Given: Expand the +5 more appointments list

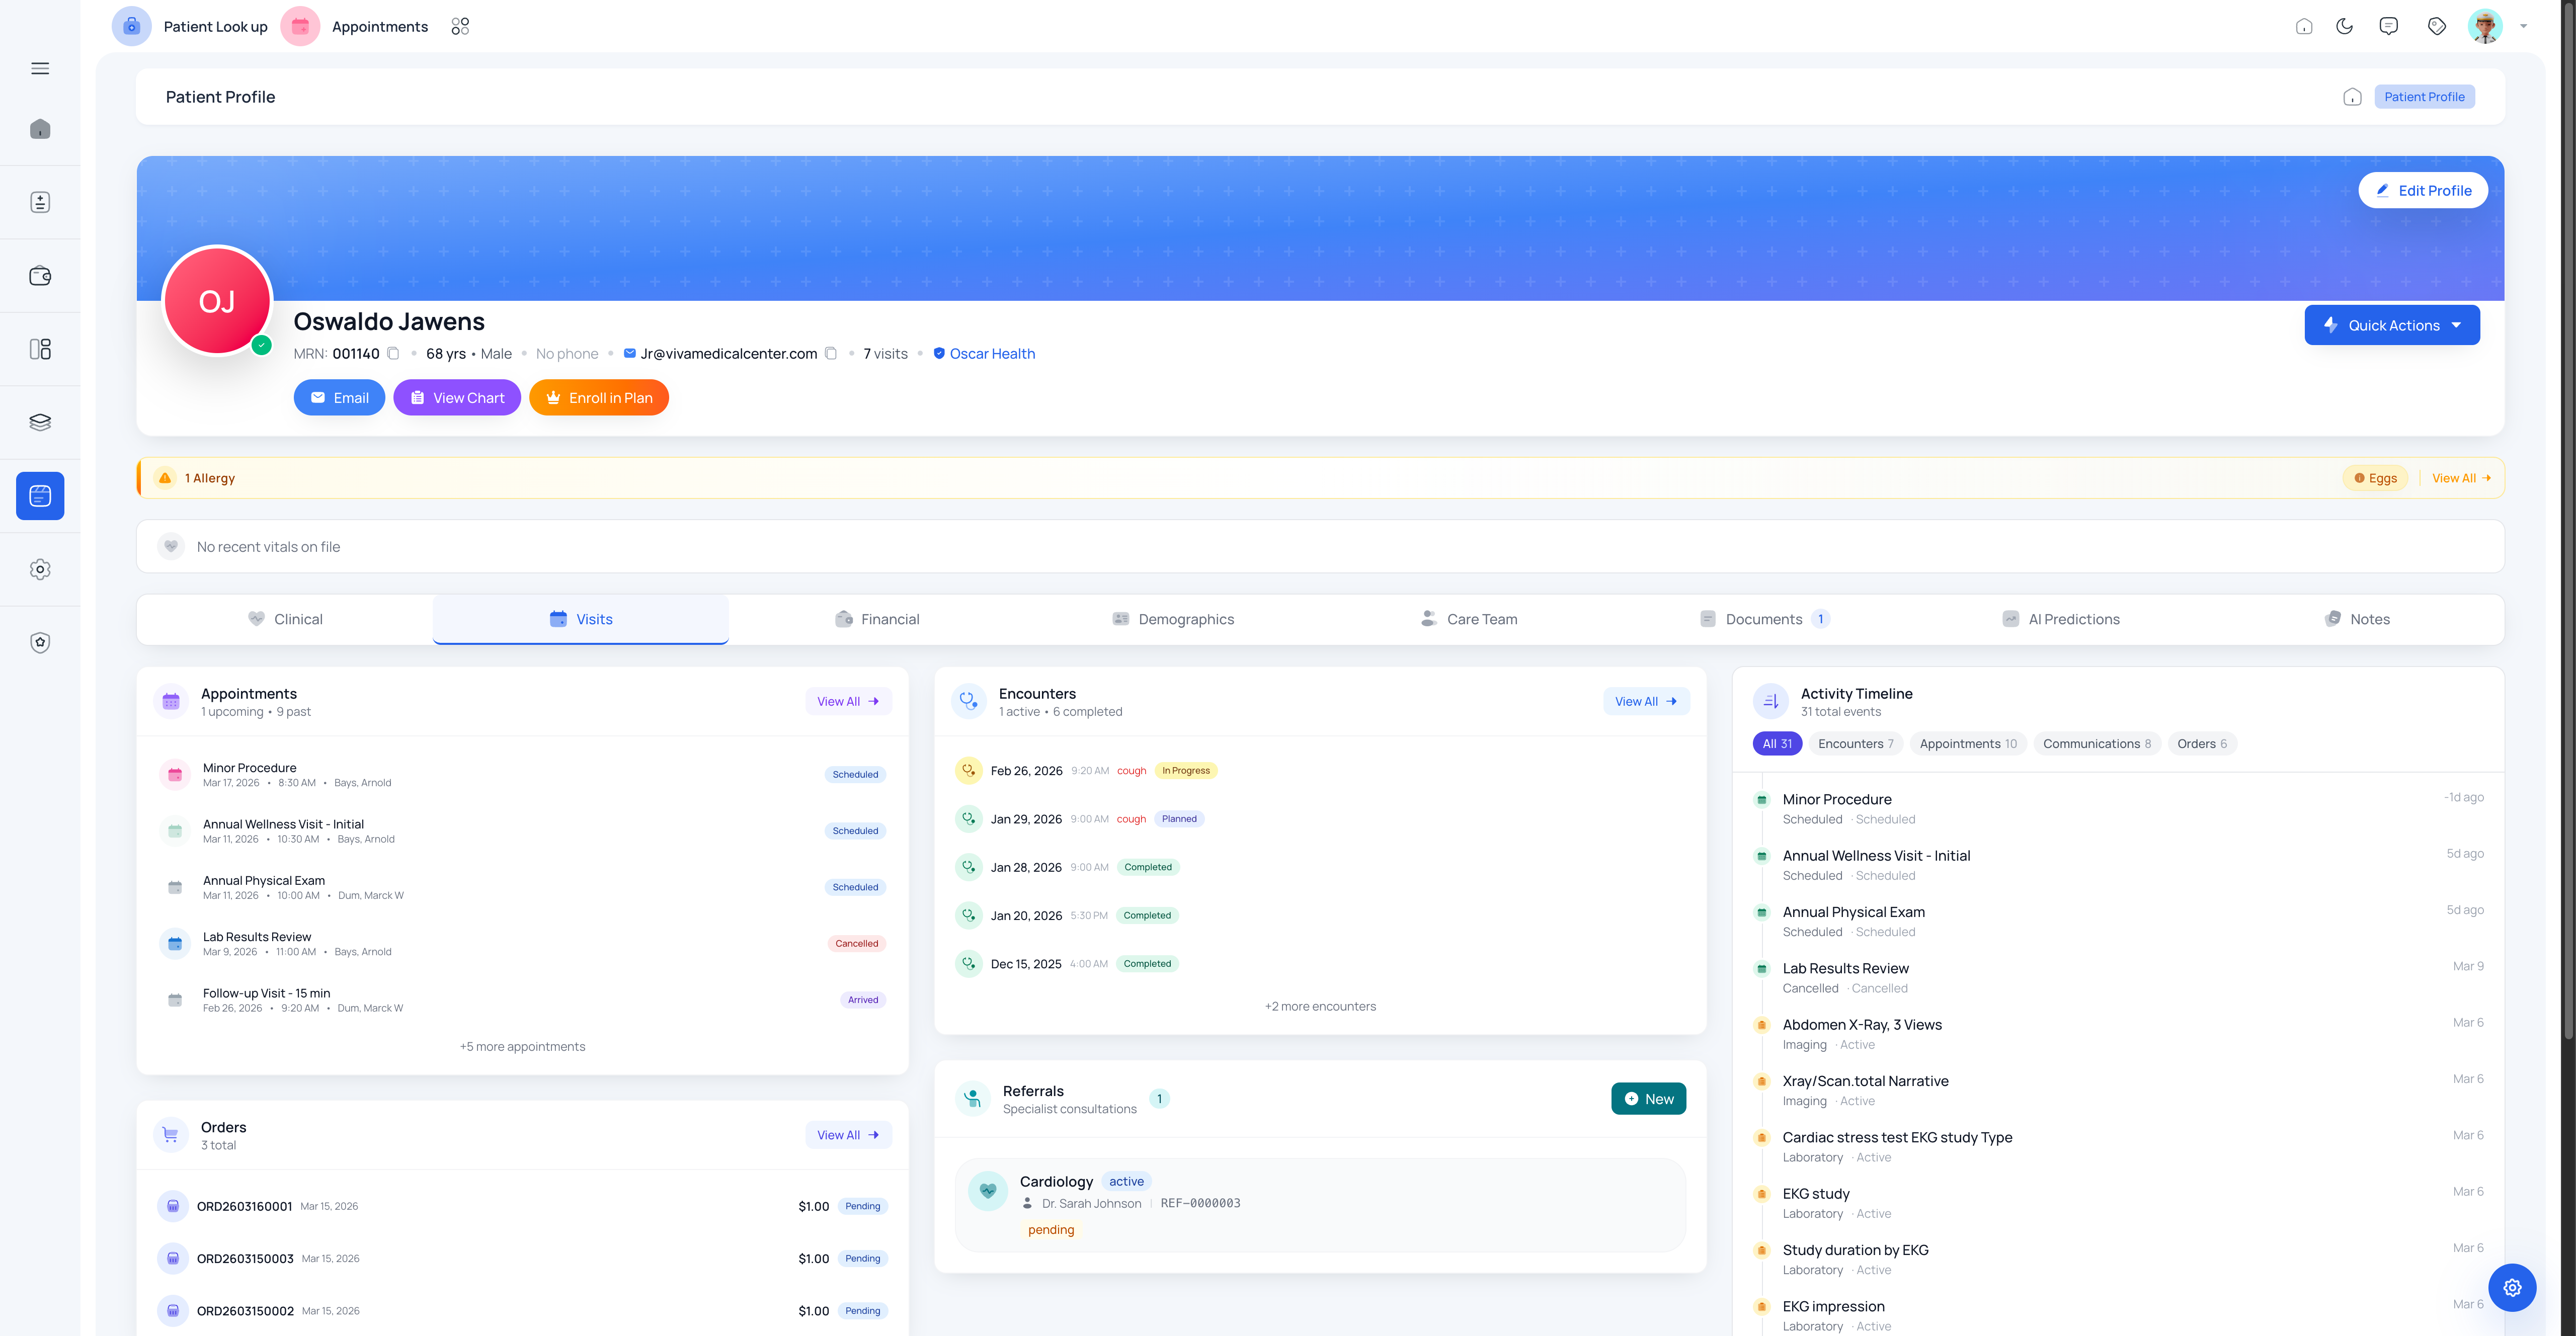Looking at the screenshot, I should click(522, 1046).
